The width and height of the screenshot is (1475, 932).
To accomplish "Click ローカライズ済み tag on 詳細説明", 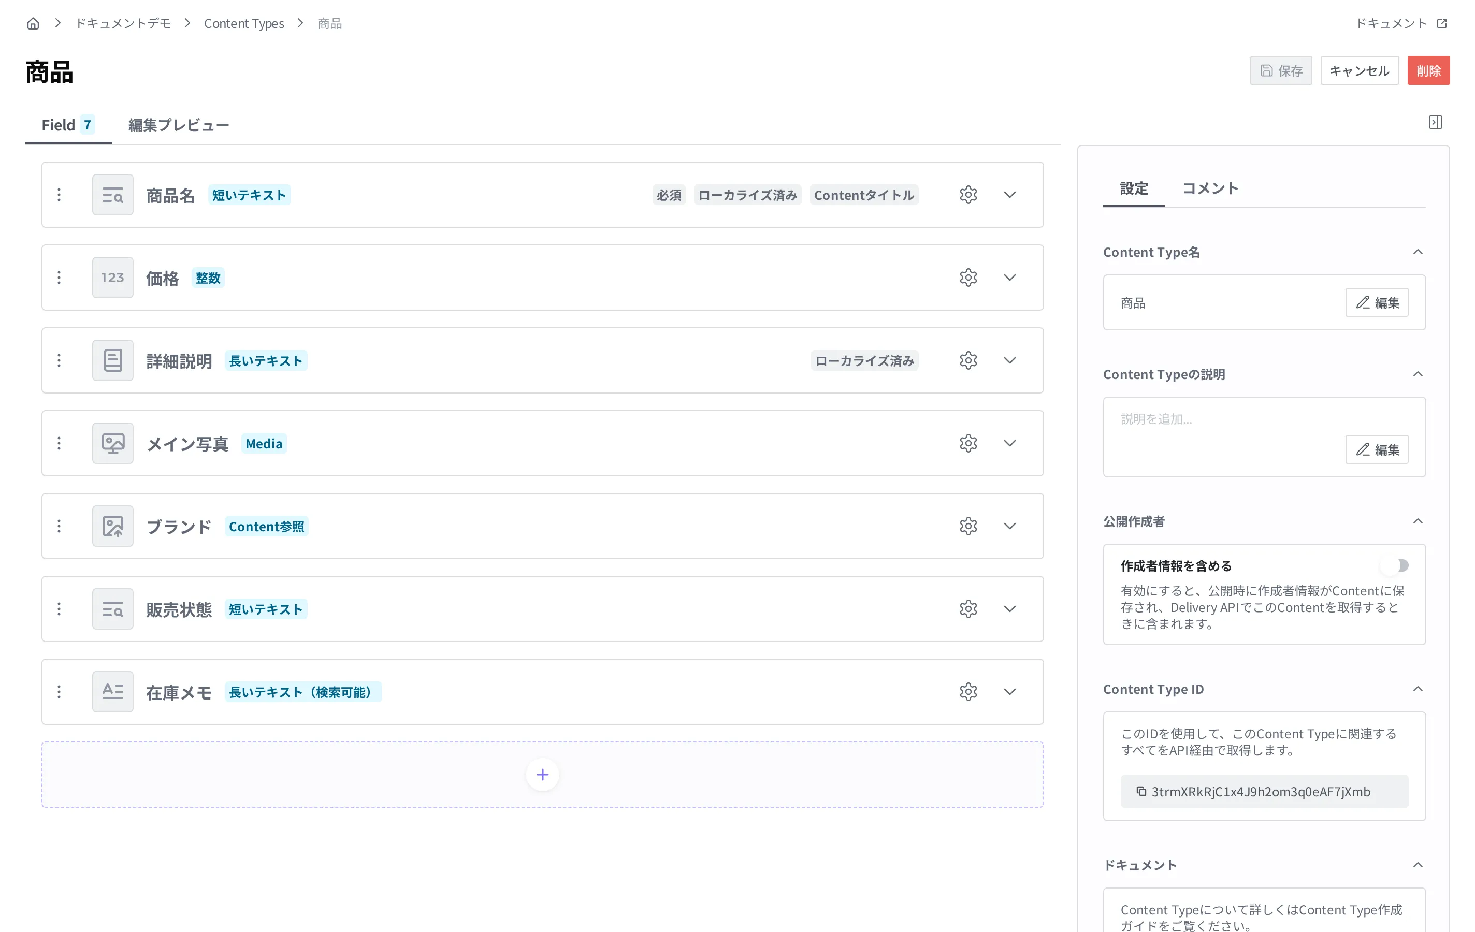I will coord(864,360).
